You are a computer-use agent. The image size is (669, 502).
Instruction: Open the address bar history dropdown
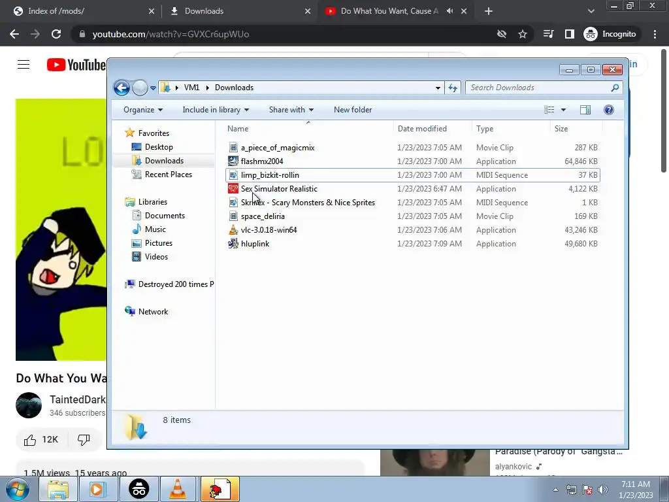438,88
